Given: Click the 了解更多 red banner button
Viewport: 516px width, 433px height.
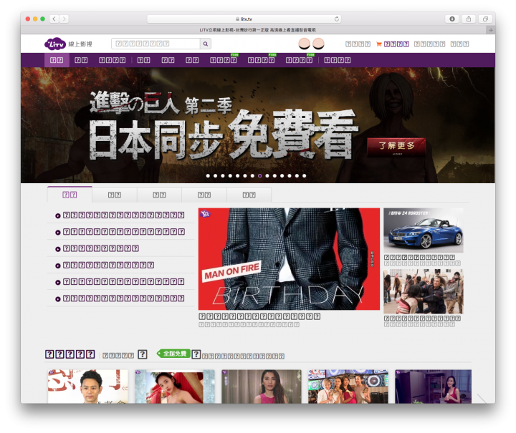Looking at the screenshot, I should 396,147.
